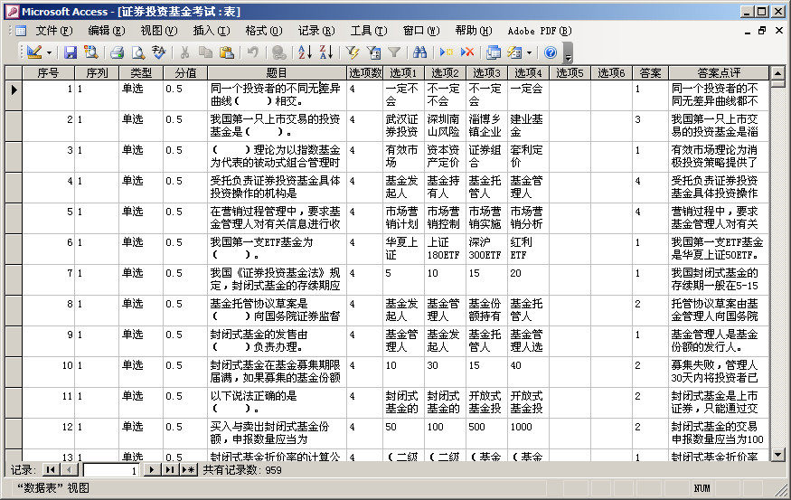The image size is (791, 500).
Task: Restore the inner table window
Action: [x=762, y=31]
